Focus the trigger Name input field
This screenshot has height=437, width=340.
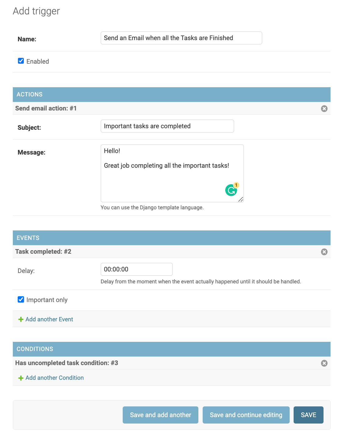tap(181, 38)
